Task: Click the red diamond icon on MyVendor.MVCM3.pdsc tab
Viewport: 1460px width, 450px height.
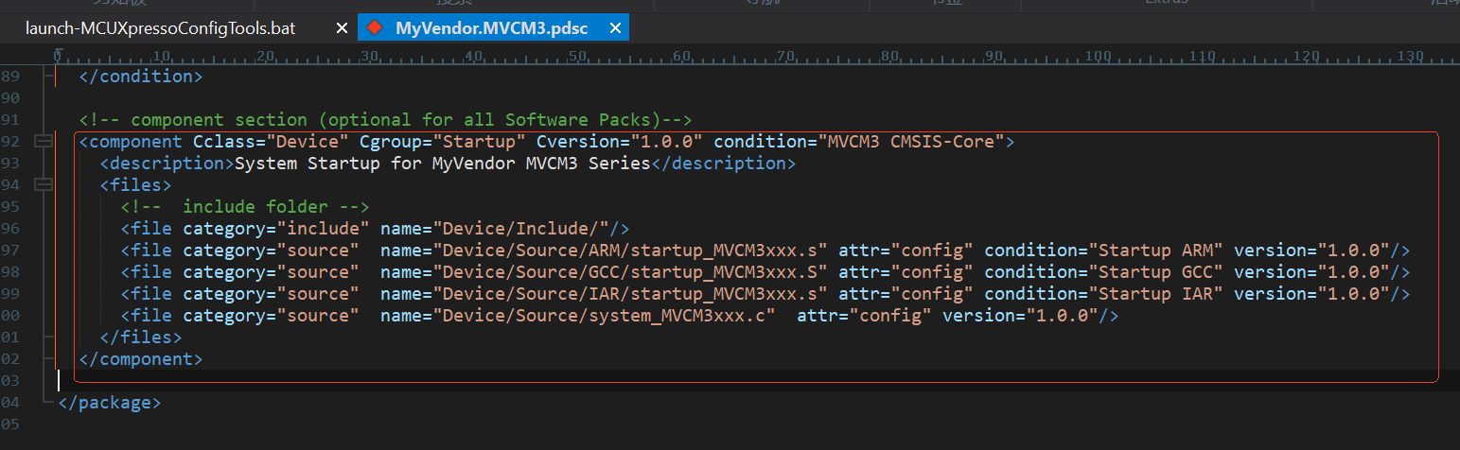Action: [375, 28]
